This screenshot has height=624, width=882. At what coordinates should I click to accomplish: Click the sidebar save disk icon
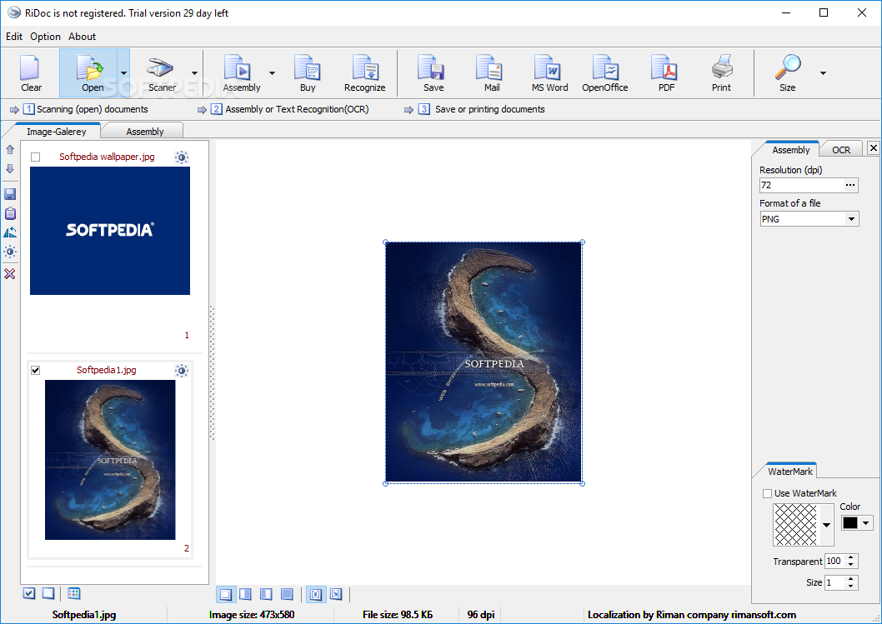10,194
